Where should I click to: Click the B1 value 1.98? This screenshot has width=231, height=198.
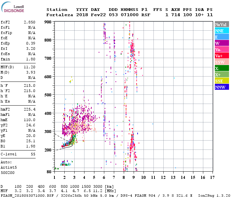(31, 146)
